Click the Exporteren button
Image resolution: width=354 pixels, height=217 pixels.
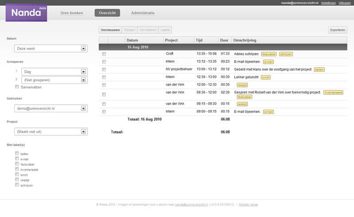[338, 30]
